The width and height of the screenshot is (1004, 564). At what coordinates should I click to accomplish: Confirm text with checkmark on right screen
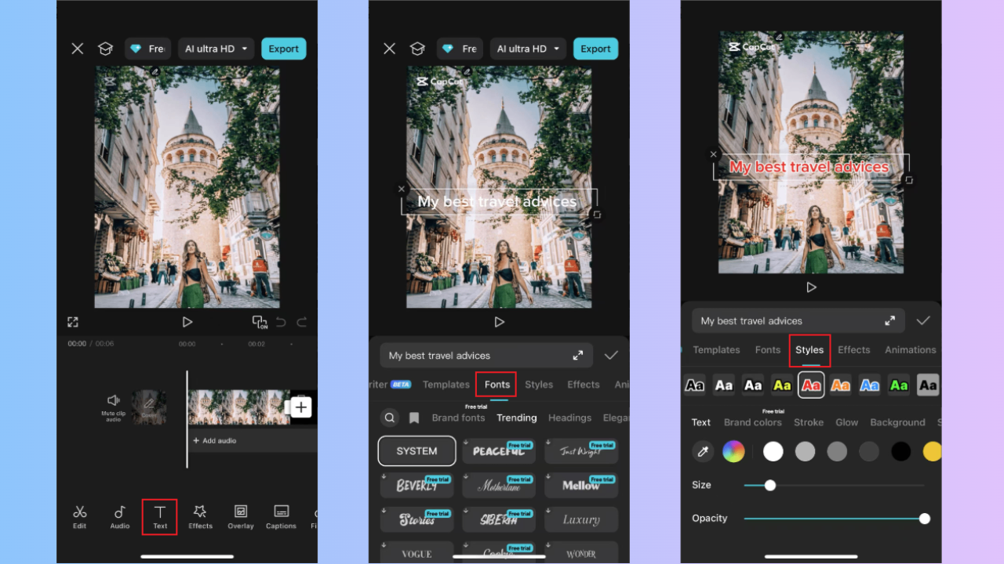923,320
